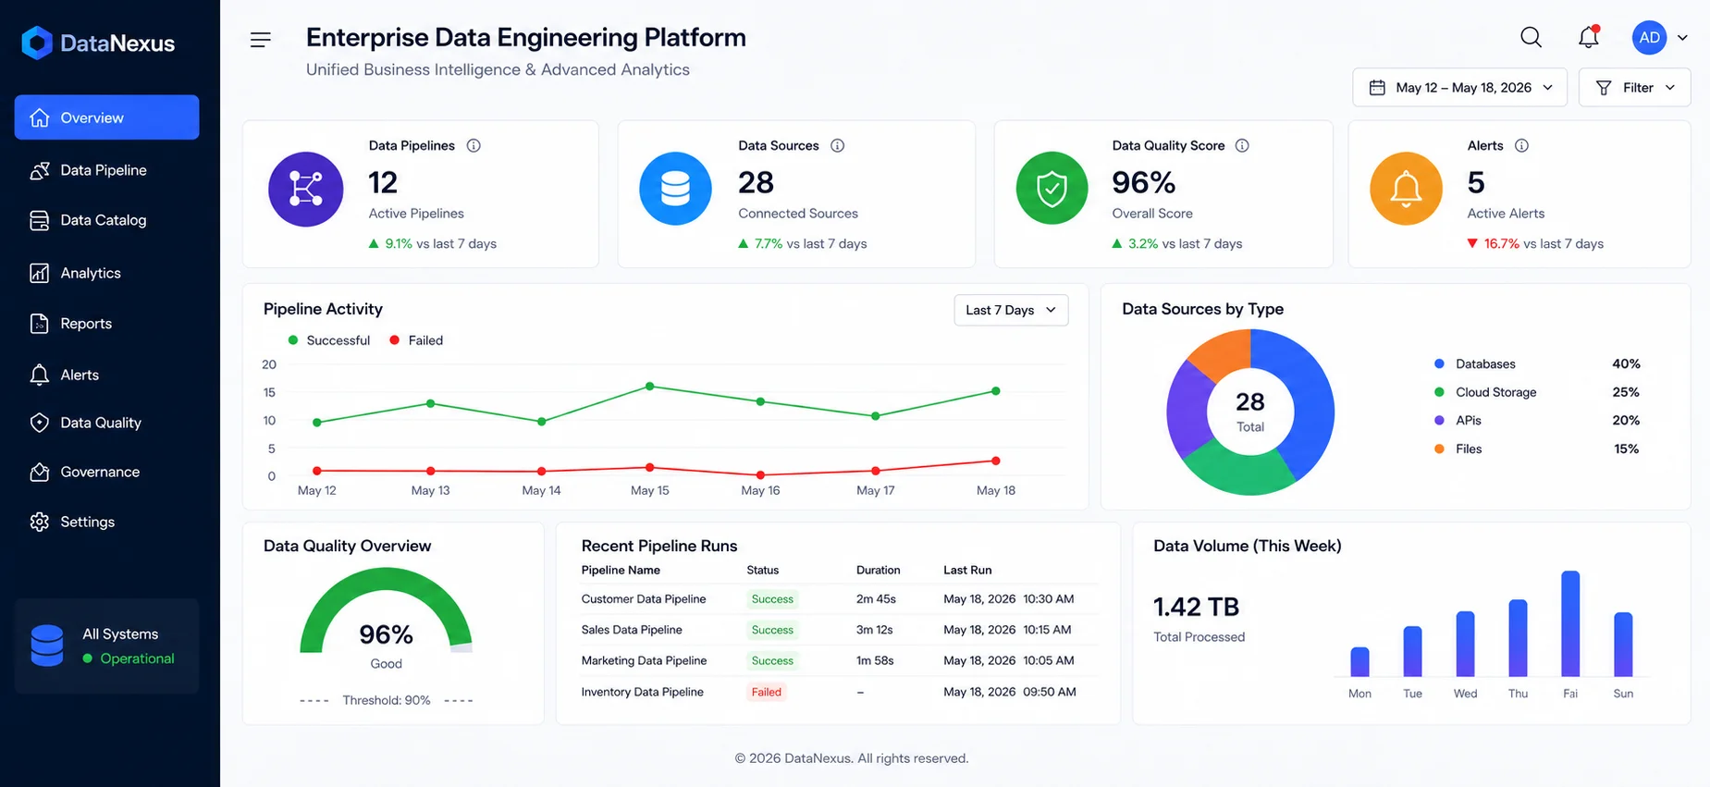Click the All Systems Operational status
Screen dimensions: 1710x787
tap(129, 658)
